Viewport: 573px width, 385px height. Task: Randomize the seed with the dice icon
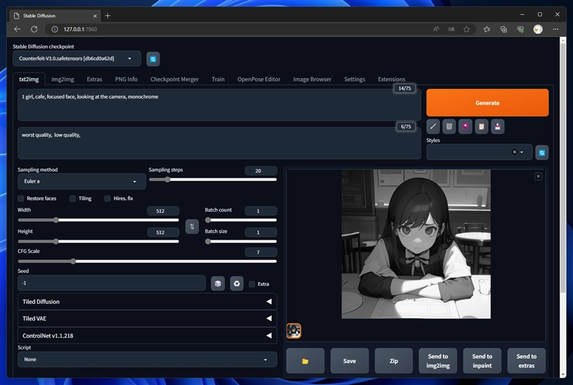point(218,284)
